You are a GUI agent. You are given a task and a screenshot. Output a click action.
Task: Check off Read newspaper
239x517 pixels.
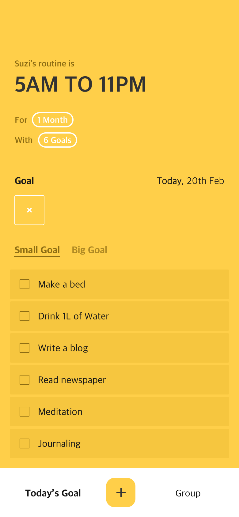(25, 380)
